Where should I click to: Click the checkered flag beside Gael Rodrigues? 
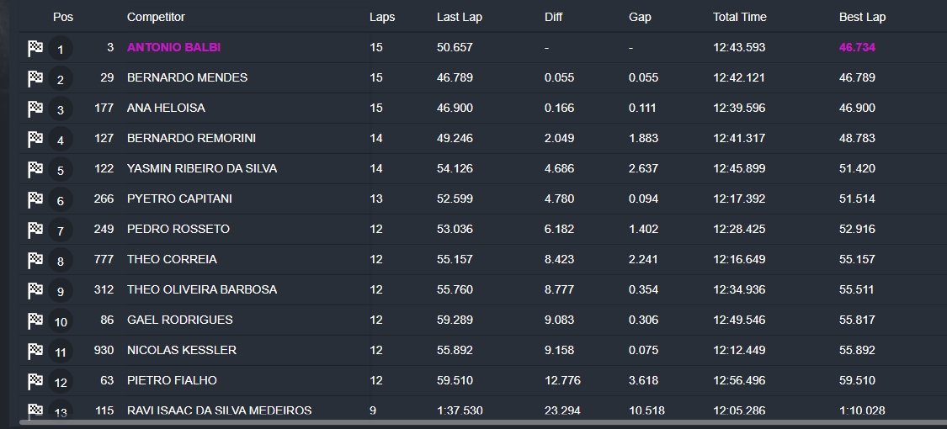[x=35, y=320]
